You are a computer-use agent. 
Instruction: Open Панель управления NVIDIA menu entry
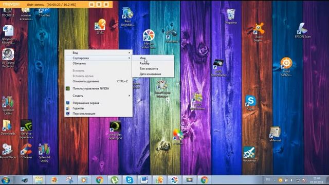pyautogui.click(x=98, y=88)
